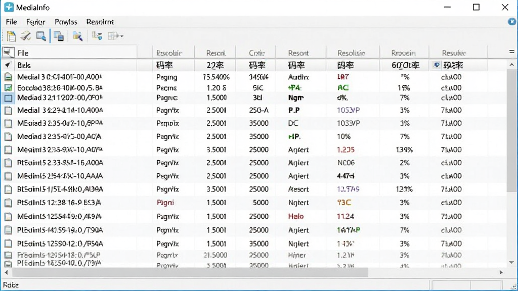Click the horizontal scrollbar thumb
Screen dimensions: 518x291
(x=190, y=272)
